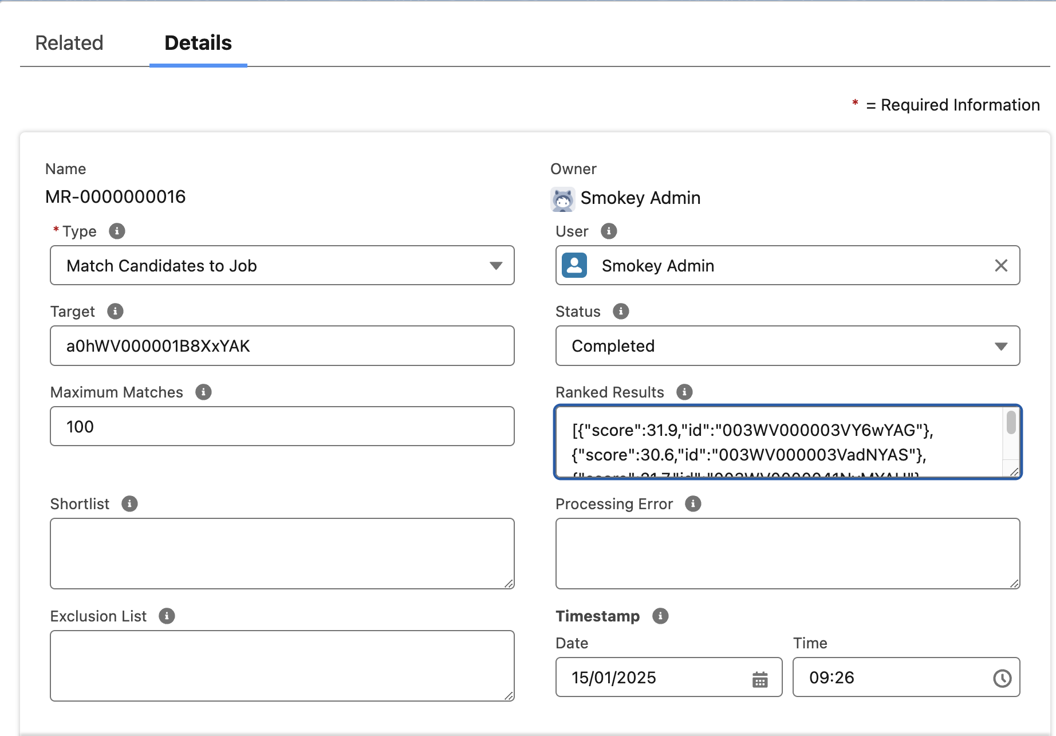Viewport: 1056px width, 736px height.
Task: Click the Target input field
Action: click(282, 346)
